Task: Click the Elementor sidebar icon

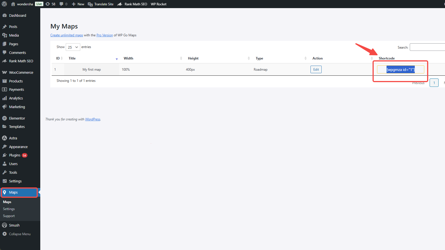Action: pyautogui.click(x=4, y=118)
